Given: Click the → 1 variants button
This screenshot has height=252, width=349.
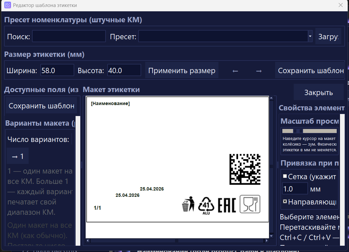Looking at the screenshot, I should 18,156.
